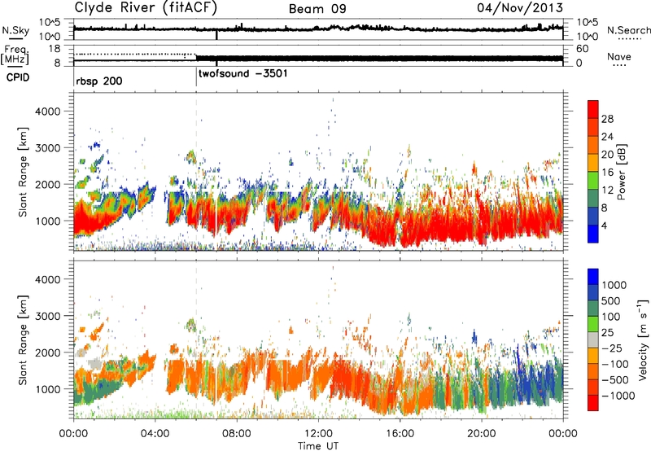Click the '18' frequency axis value
The width and height of the screenshot is (651, 451).
[55, 48]
